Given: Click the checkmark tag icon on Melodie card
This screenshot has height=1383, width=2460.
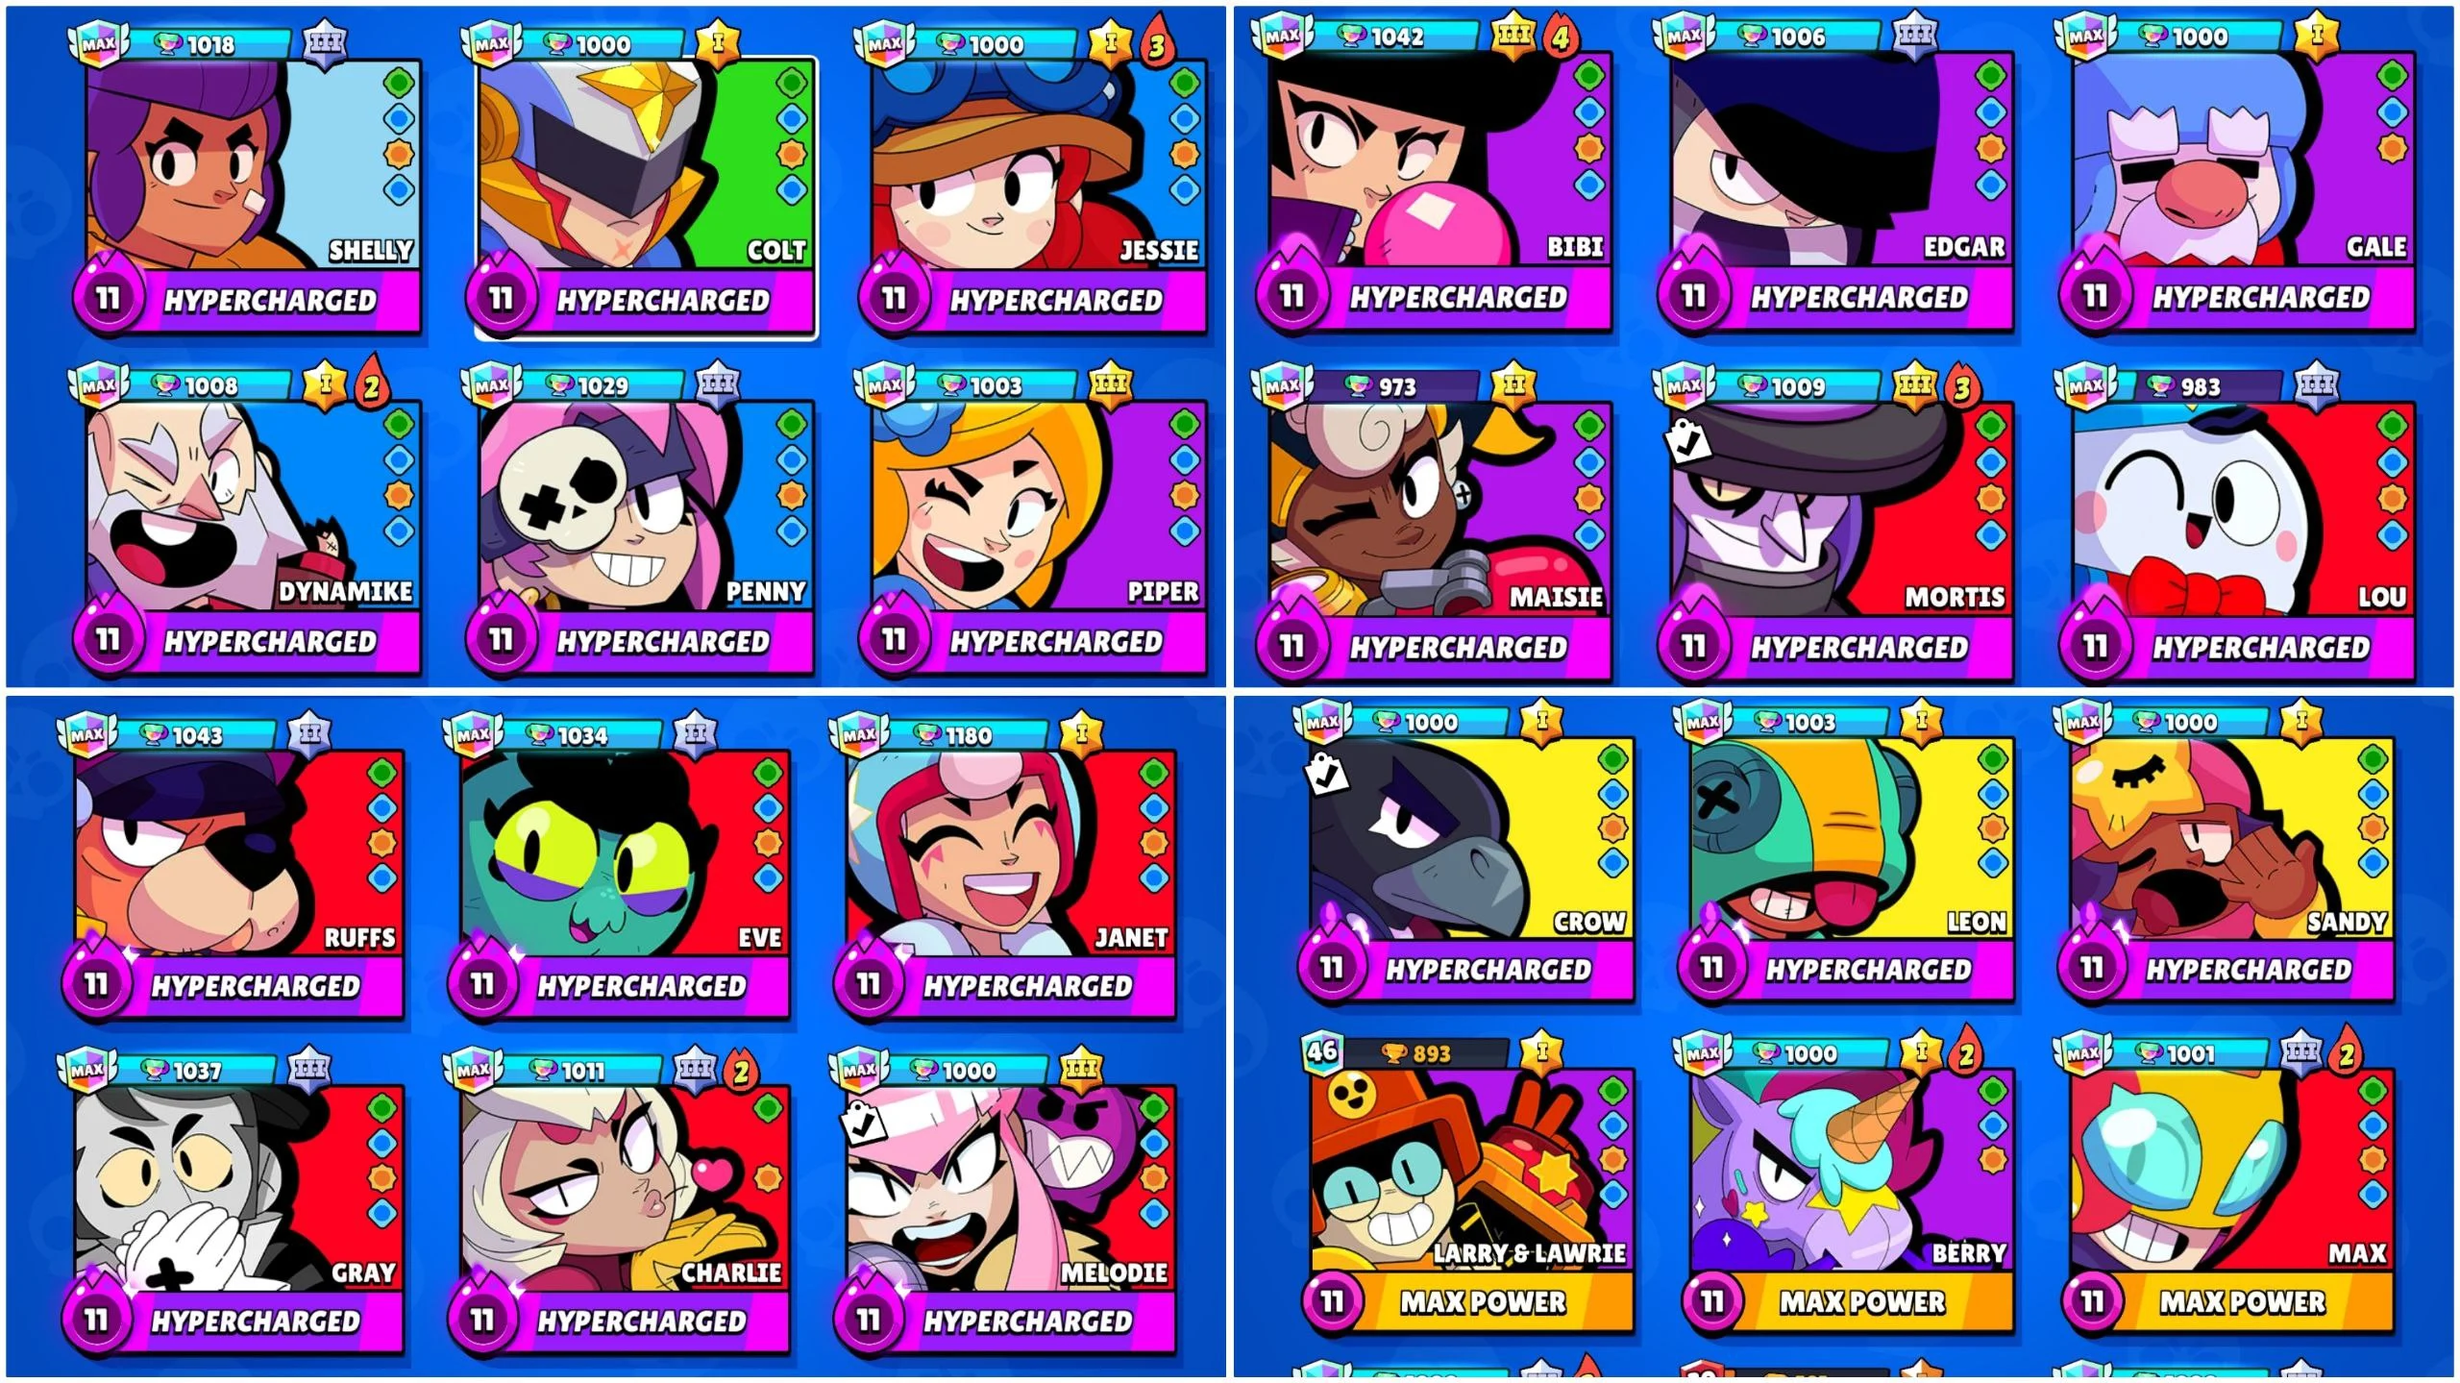Looking at the screenshot, I should [862, 1122].
